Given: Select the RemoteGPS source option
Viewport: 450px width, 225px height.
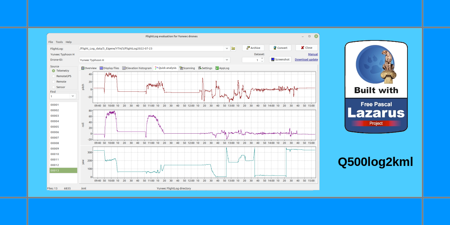Looking at the screenshot, I should click(54, 76).
